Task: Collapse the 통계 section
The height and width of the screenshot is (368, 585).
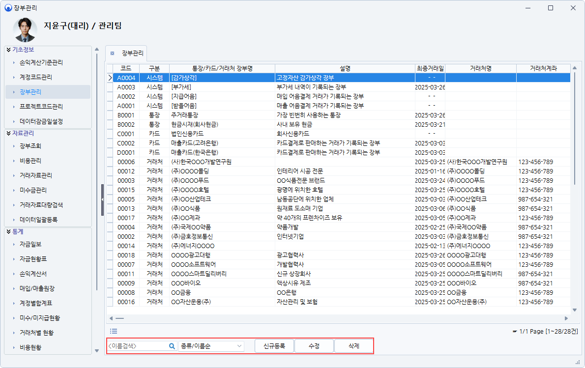Action: 8,231
